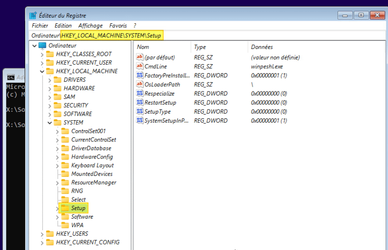Image resolution: width=388 pixels, height=250 pixels.
Task: Click the OsLoaderPath string value icon
Action: [x=140, y=84]
